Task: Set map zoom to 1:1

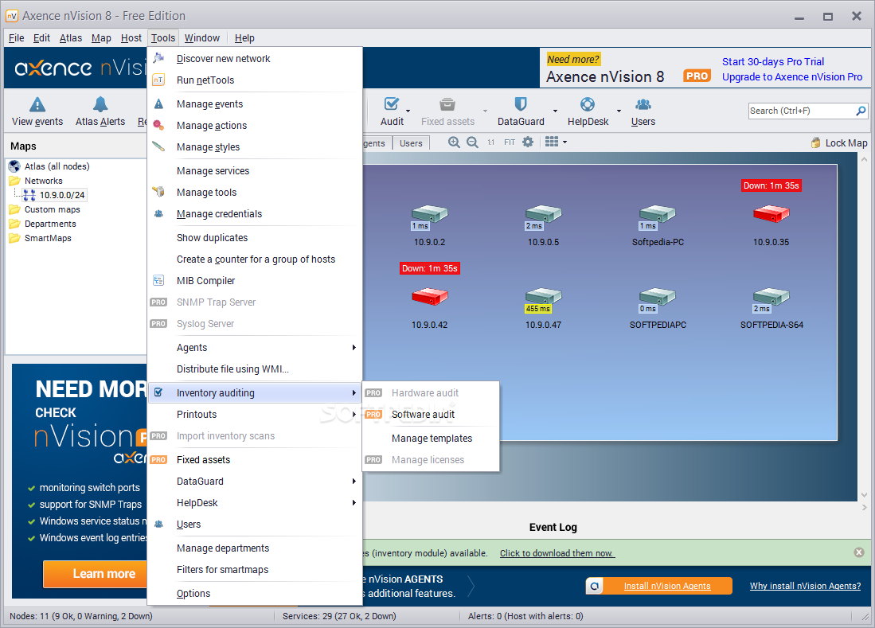Action: click(491, 142)
